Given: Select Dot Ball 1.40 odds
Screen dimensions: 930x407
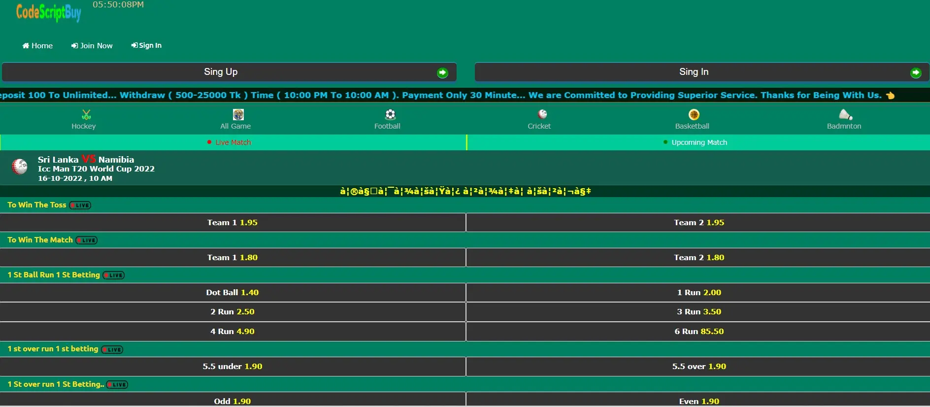Looking at the screenshot, I should pos(232,293).
